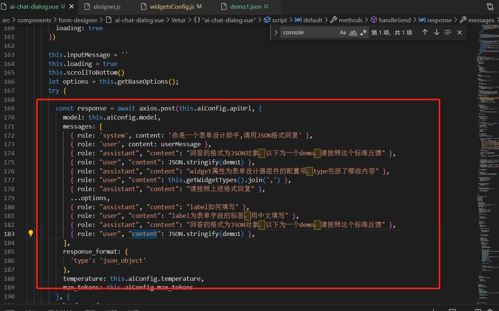Viewport: 499px width, 311px height.
Task: Open the compare changes icon in editor title bar
Action: tap(490, 6)
